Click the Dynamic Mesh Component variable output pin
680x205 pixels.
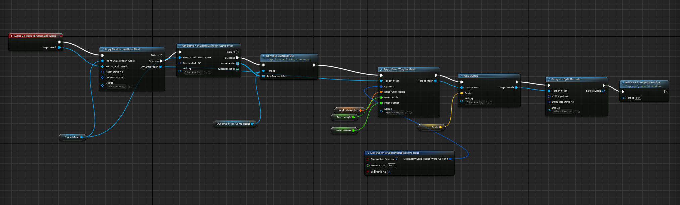tap(252, 124)
